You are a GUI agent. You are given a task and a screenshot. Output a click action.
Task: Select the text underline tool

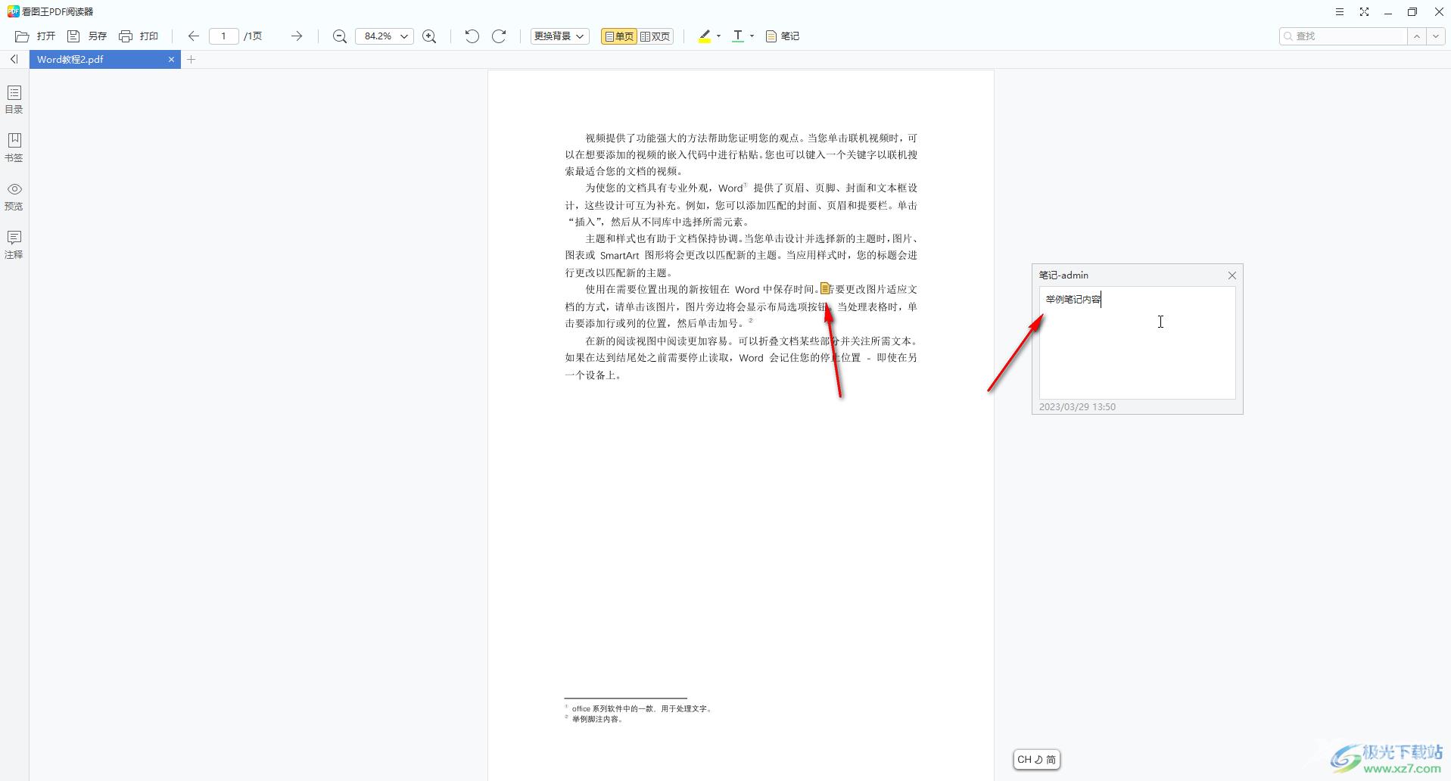pos(738,36)
